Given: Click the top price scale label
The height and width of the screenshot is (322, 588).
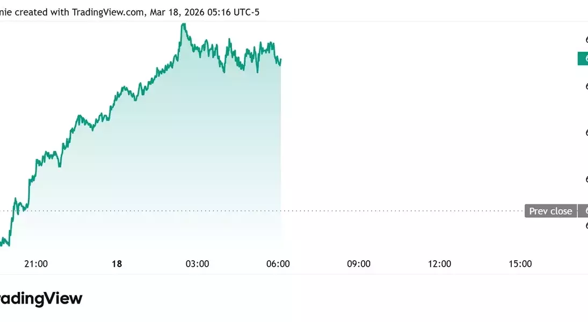Looking at the screenshot, I should tap(586, 39).
